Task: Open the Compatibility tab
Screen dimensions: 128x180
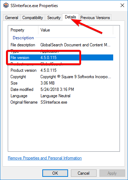Action: click(32, 18)
